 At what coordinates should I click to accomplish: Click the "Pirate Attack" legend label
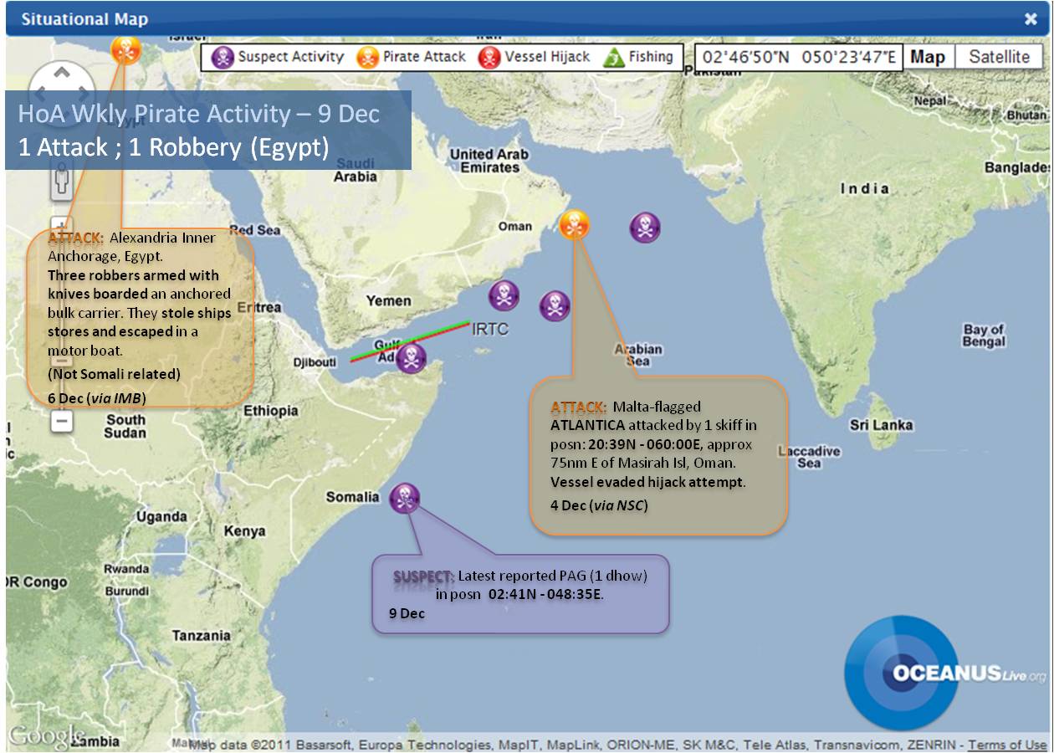pyautogui.click(x=424, y=57)
